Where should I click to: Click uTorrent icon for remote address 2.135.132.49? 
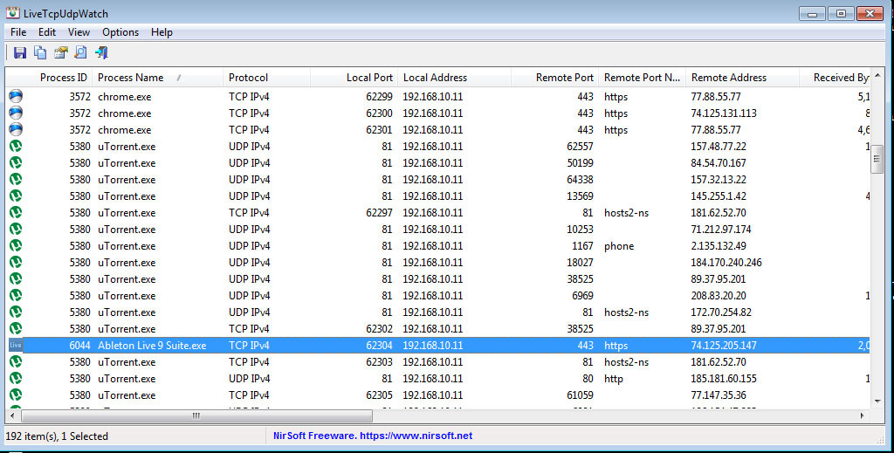[16, 245]
